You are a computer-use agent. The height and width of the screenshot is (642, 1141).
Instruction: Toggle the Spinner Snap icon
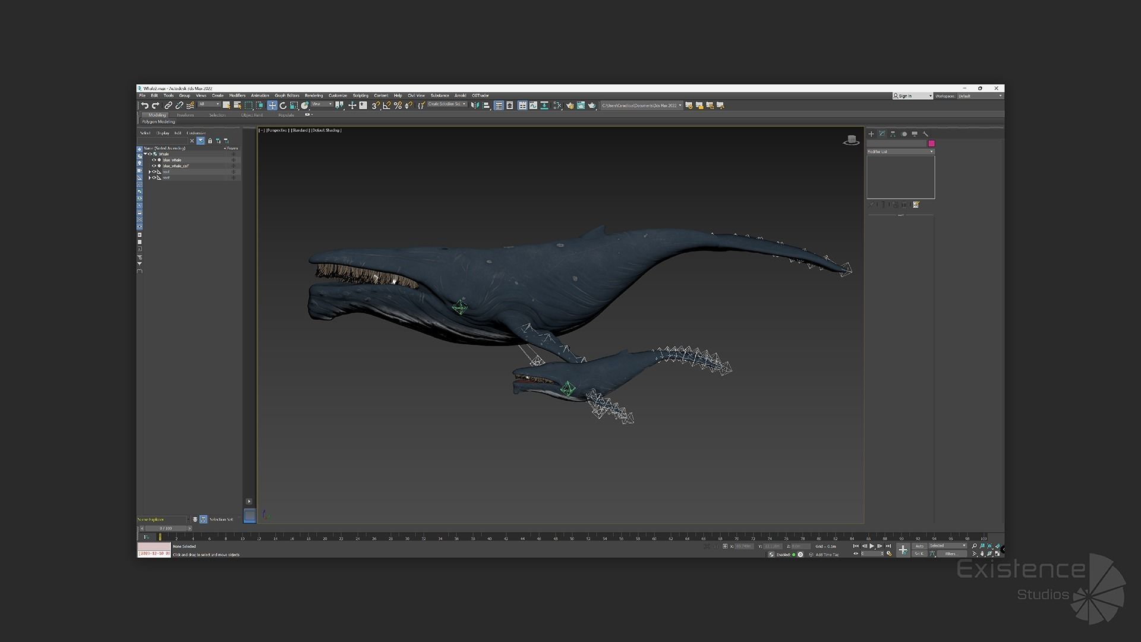(x=409, y=105)
